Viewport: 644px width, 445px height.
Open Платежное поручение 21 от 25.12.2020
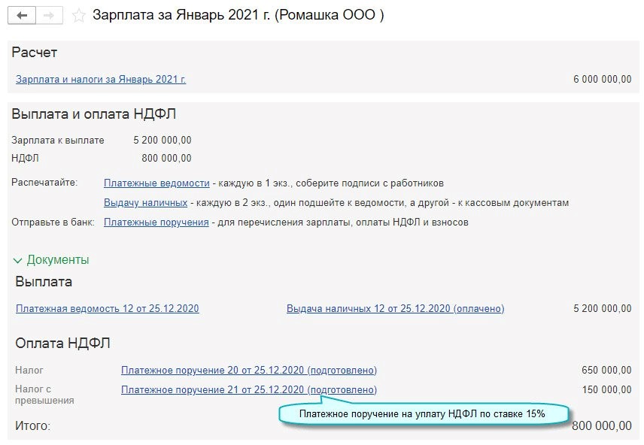tap(249, 389)
